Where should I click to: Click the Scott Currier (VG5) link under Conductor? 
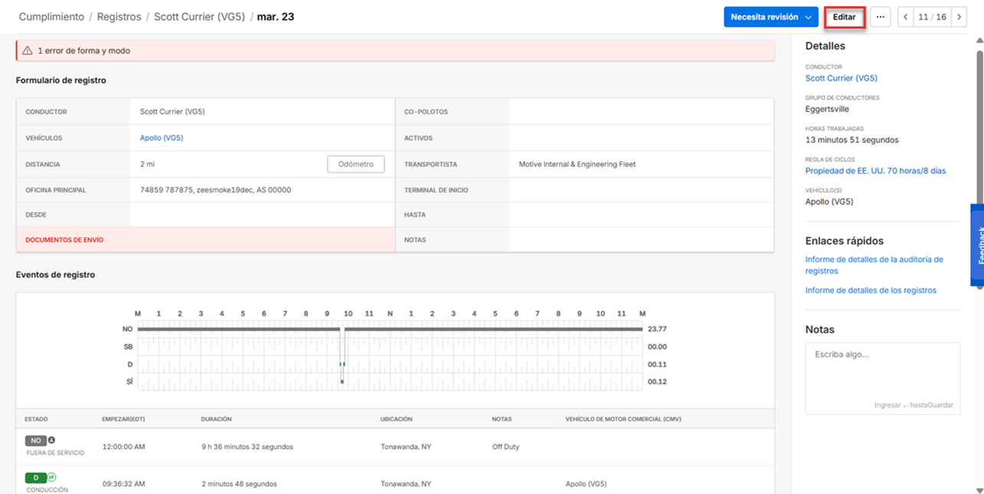pyautogui.click(x=841, y=77)
